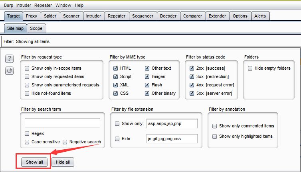Enable Hide empty folders
301x172 pixels.
click(x=250, y=68)
